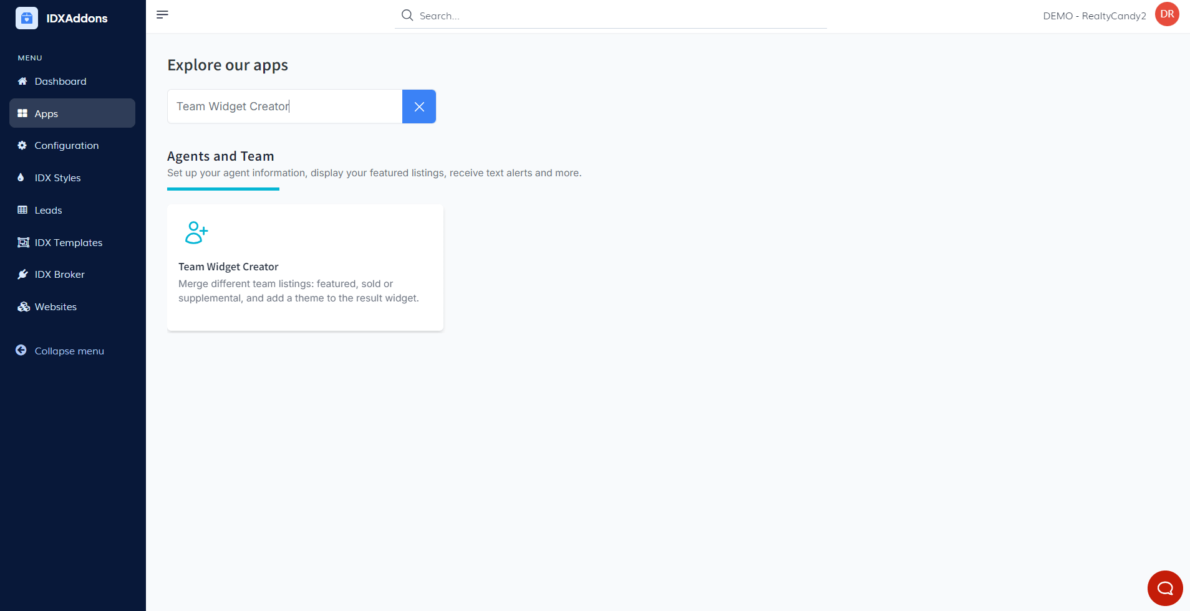Clear the app search with X button
The image size is (1190, 611).
click(x=419, y=107)
